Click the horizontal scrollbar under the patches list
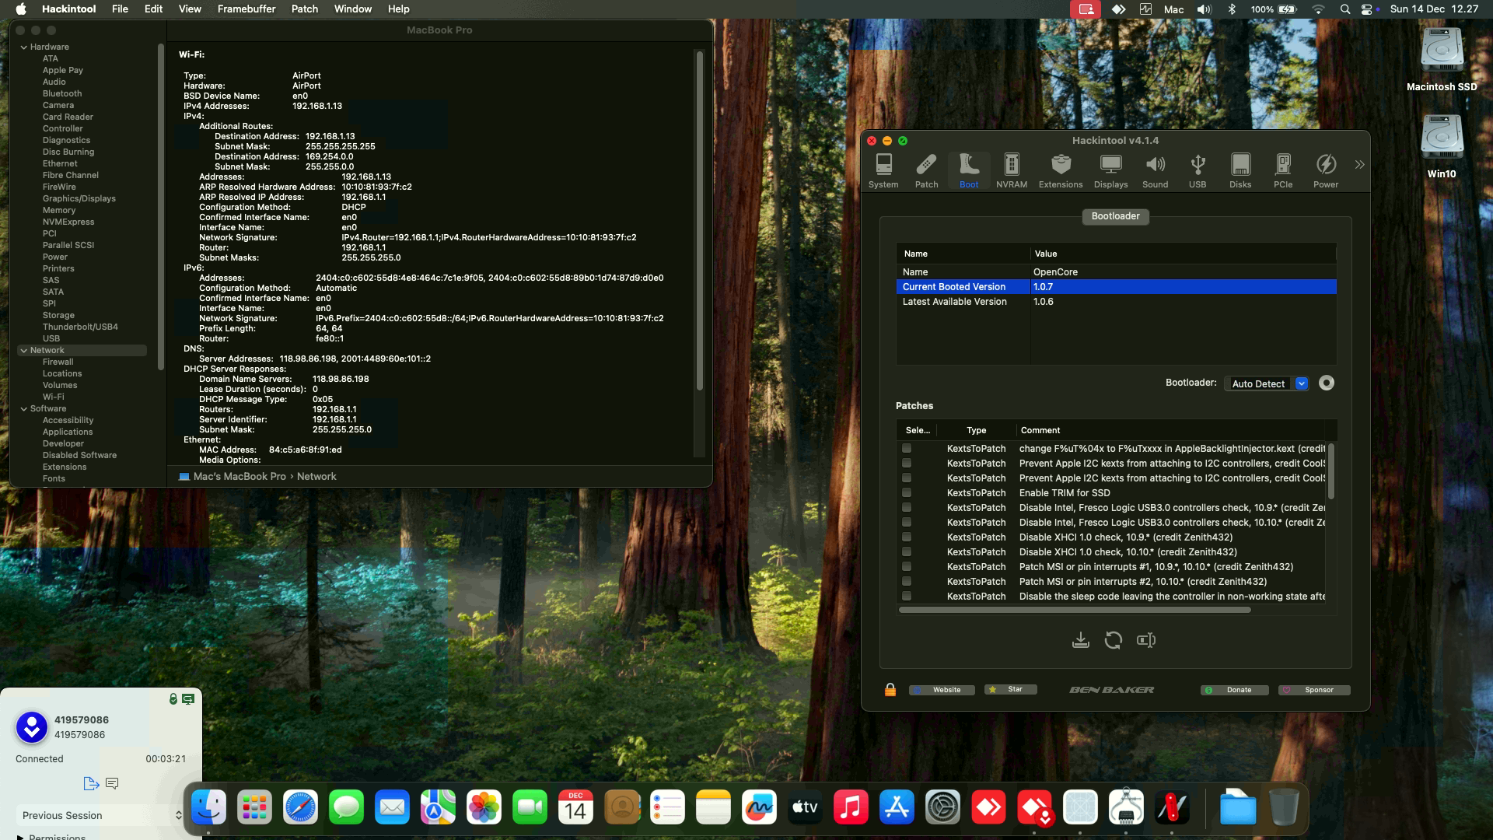The width and height of the screenshot is (1493, 840). 1074,610
